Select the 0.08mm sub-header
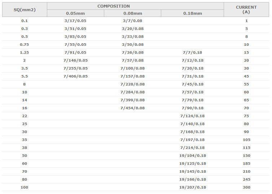This screenshot has width=272, height=194. [133, 13]
